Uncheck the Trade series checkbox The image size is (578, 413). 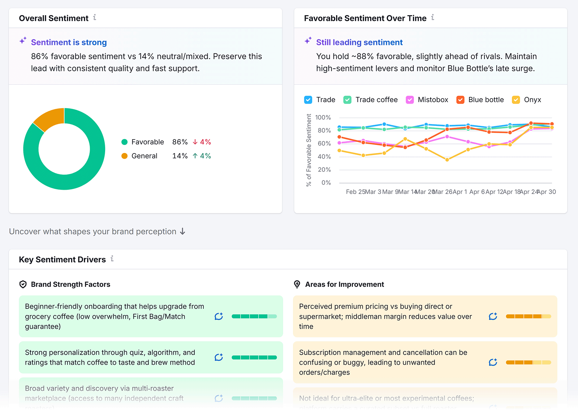[x=308, y=100]
